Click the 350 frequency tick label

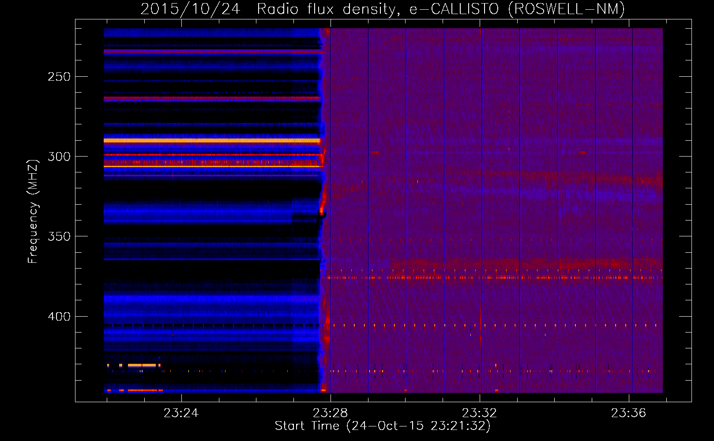(x=59, y=236)
